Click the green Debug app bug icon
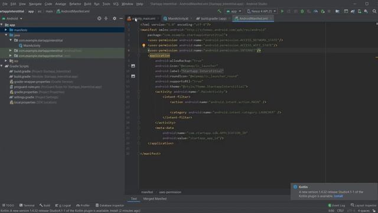This screenshot has width=378, height=213. click(x=302, y=11)
